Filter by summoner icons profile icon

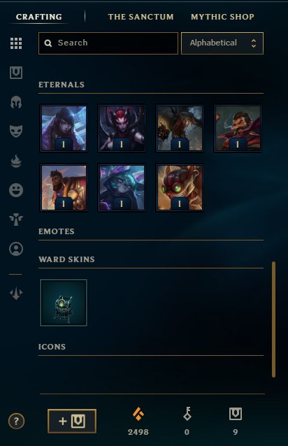coord(16,249)
